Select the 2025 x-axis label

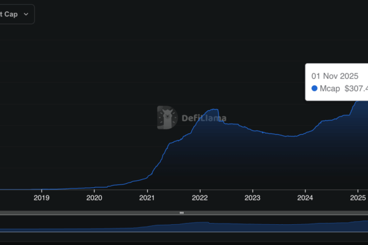[x=358, y=198]
